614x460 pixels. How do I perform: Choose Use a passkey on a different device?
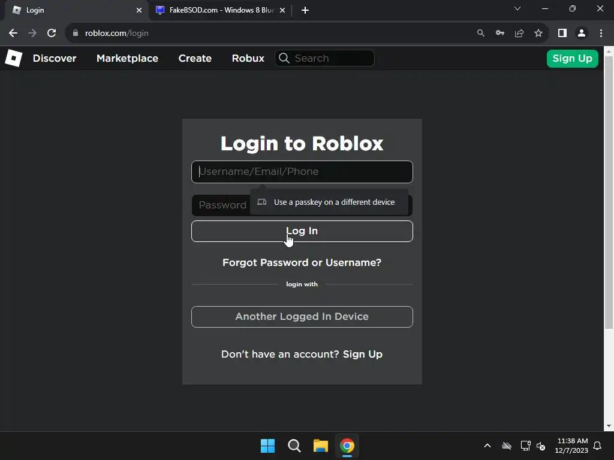point(329,202)
